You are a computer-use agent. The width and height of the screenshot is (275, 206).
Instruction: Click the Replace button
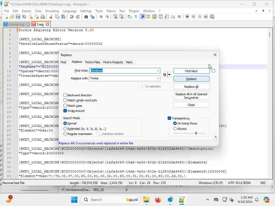(191, 79)
